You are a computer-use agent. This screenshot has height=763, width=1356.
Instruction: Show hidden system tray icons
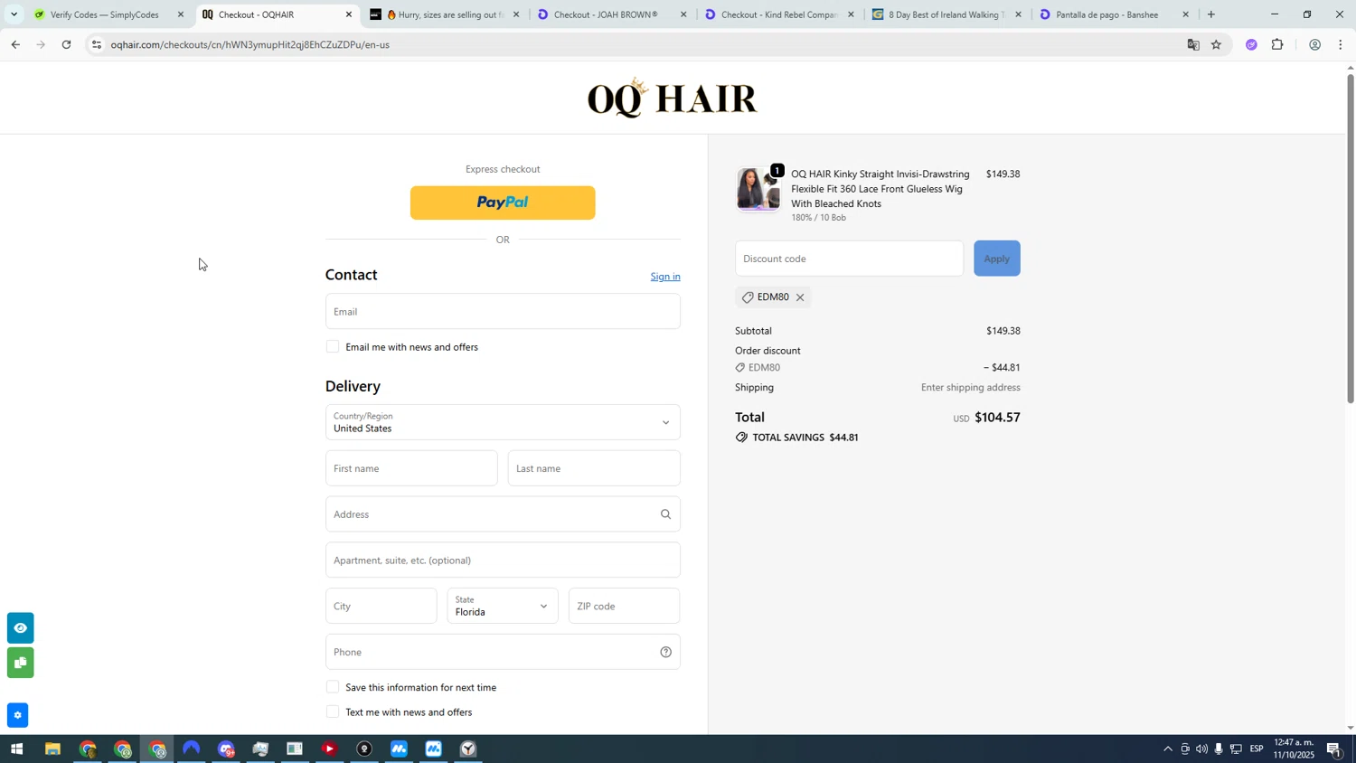(x=1167, y=749)
